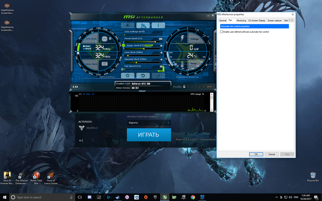
Task: Click the thermometer icon in temperature gauge
Action: point(182,64)
